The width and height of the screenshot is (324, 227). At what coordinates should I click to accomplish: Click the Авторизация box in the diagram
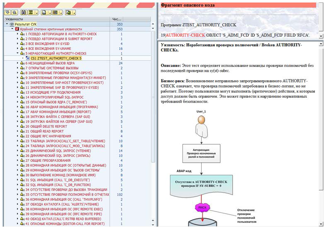201,153
